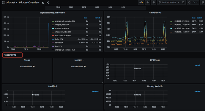This screenshot has height=111, width=205.
Task: Toggle the 192.168.0.137:20180 series
Action: tap(182, 21)
